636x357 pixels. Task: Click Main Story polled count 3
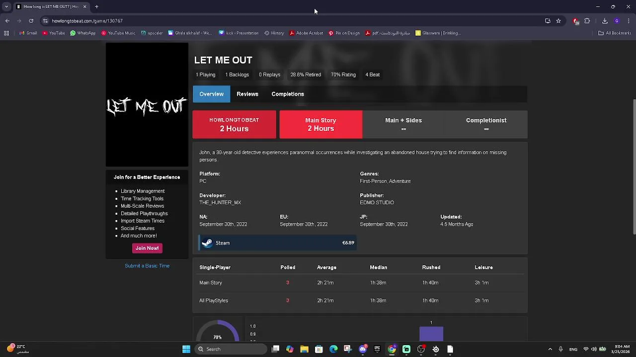(x=287, y=283)
